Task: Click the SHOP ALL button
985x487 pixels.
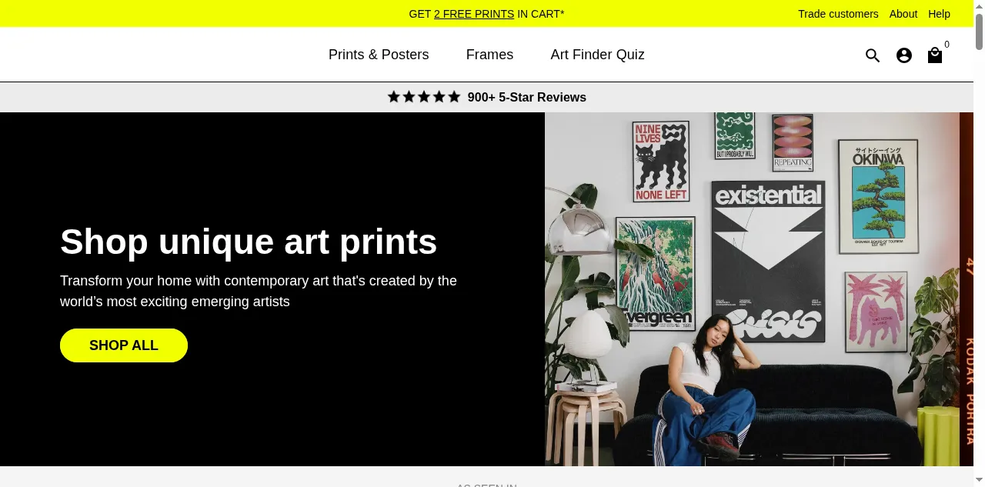Action: click(x=124, y=345)
